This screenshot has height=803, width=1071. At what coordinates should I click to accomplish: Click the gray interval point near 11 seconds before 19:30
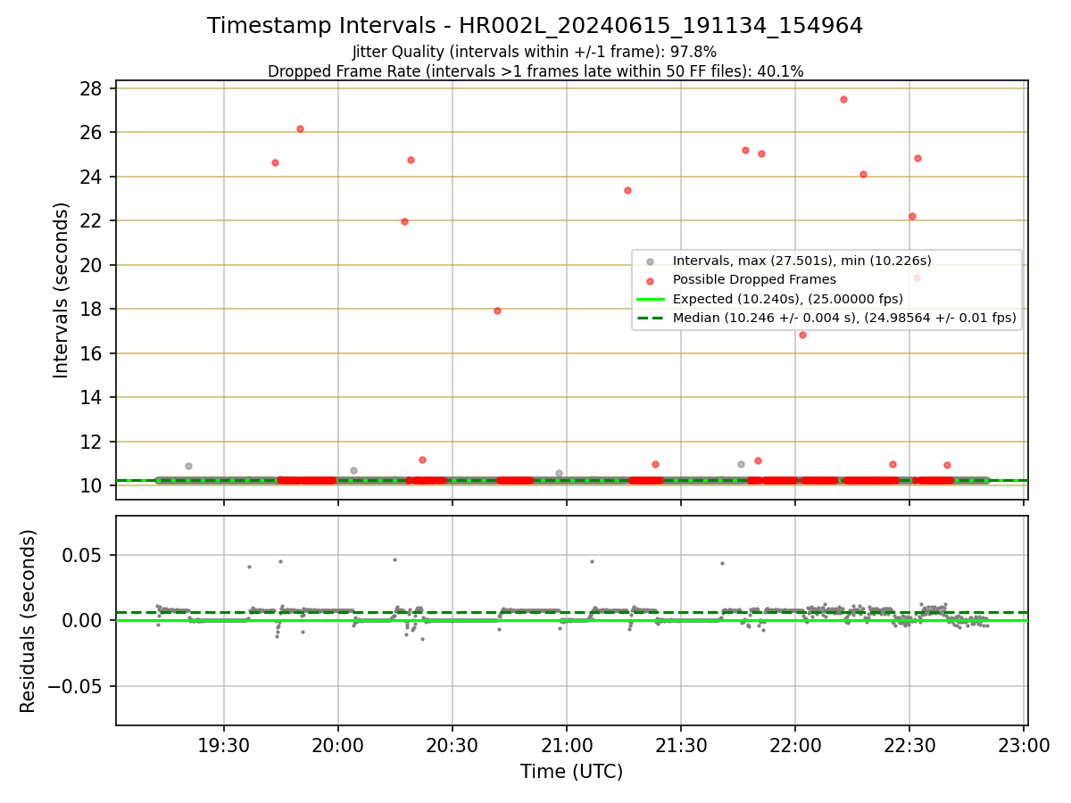pos(188,466)
